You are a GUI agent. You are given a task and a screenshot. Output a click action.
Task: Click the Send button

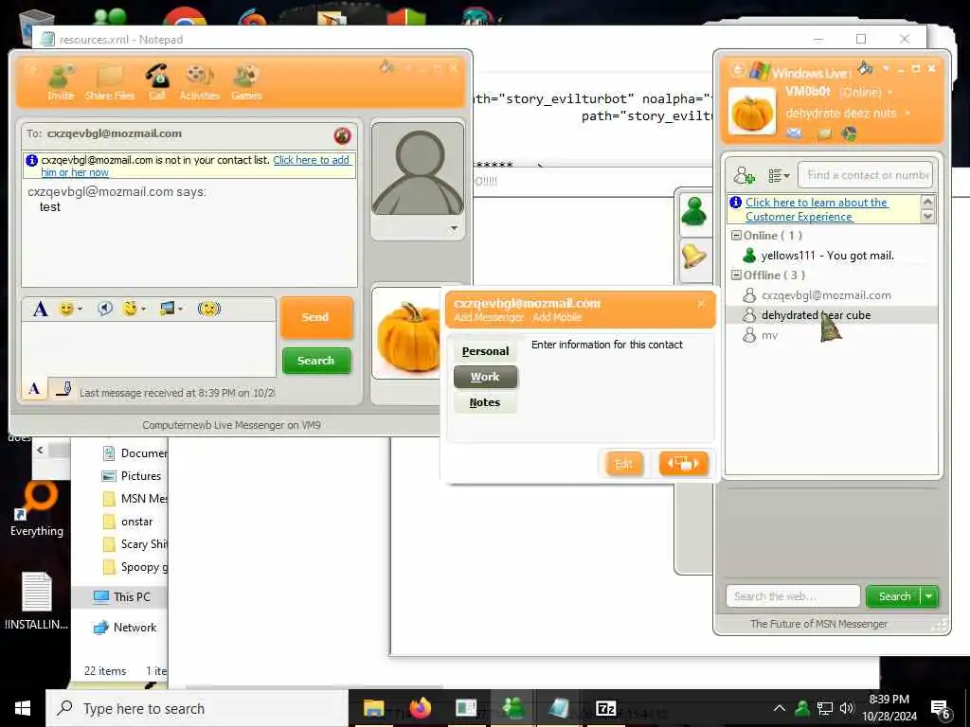tap(316, 317)
